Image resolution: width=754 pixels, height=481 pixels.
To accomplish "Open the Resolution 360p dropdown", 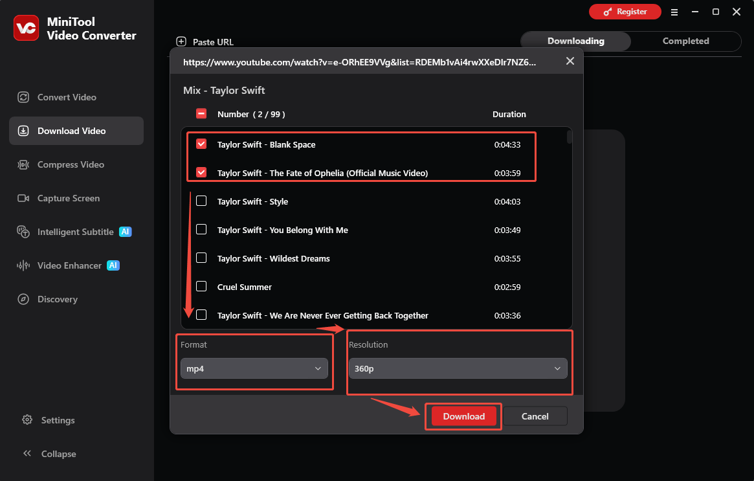I will [x=458, y=368].
